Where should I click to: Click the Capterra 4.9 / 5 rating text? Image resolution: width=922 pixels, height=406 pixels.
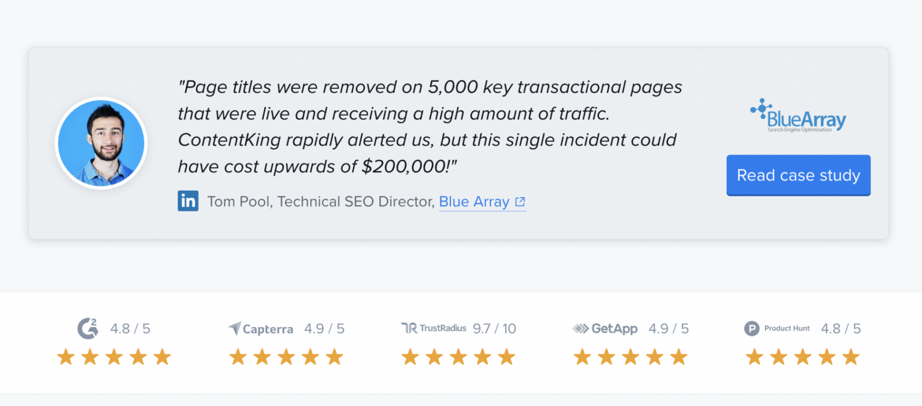pos(324,328)
